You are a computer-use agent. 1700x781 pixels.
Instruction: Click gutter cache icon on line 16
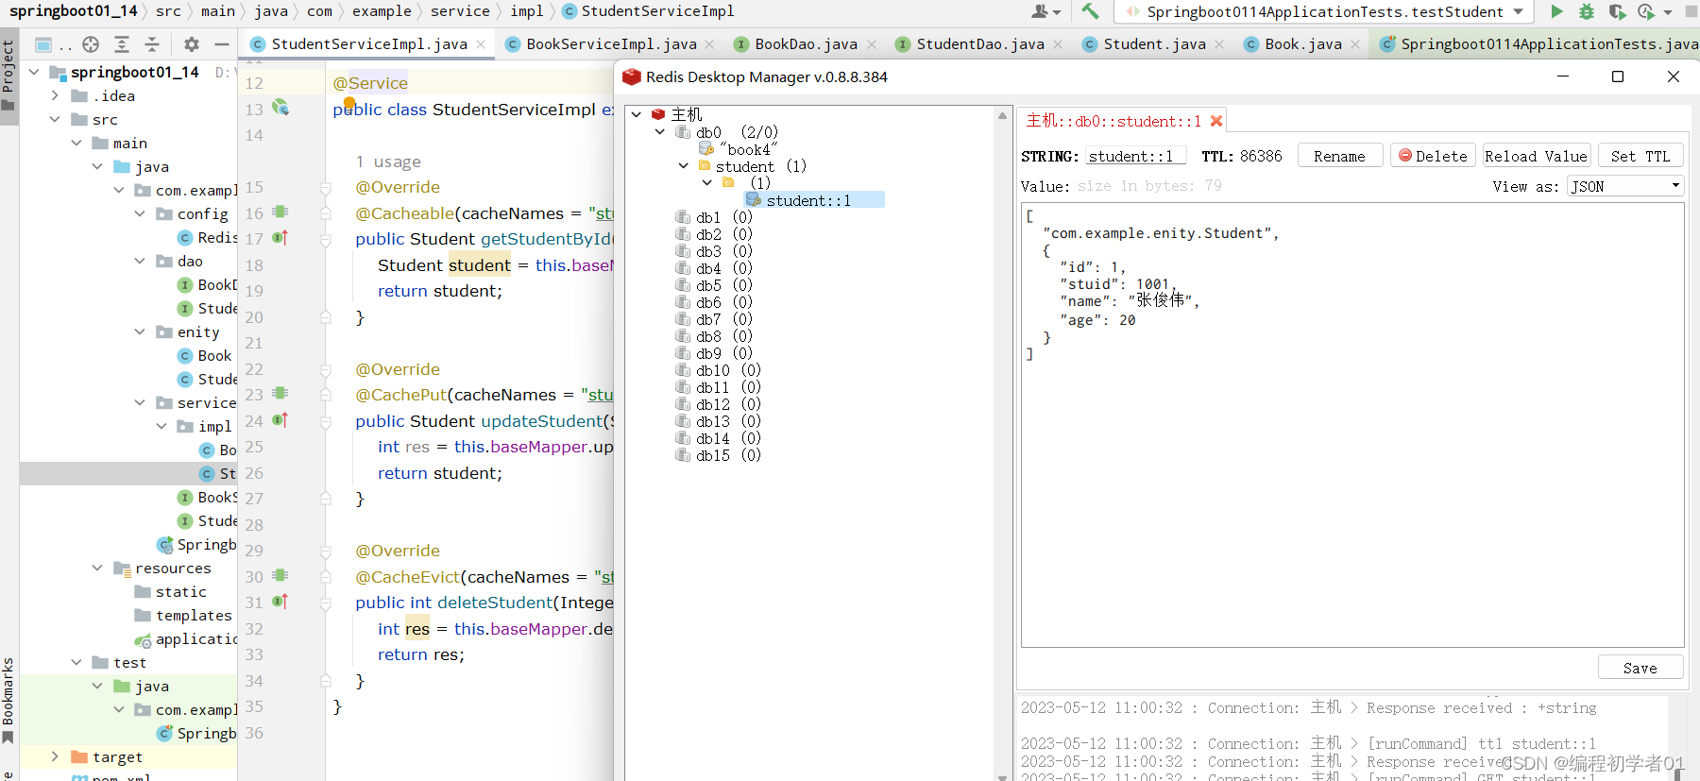(x=280, y=212)
